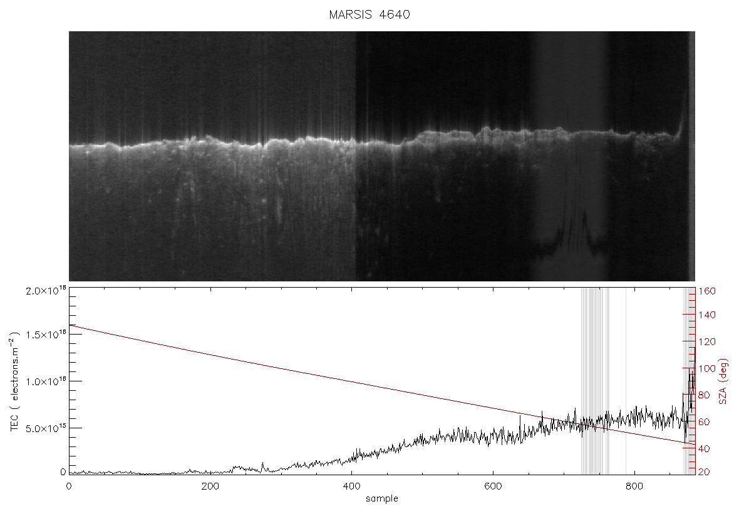The image size is (739, 519).
Task: Click the 40 SZA tick label
Action: [704, 449]
